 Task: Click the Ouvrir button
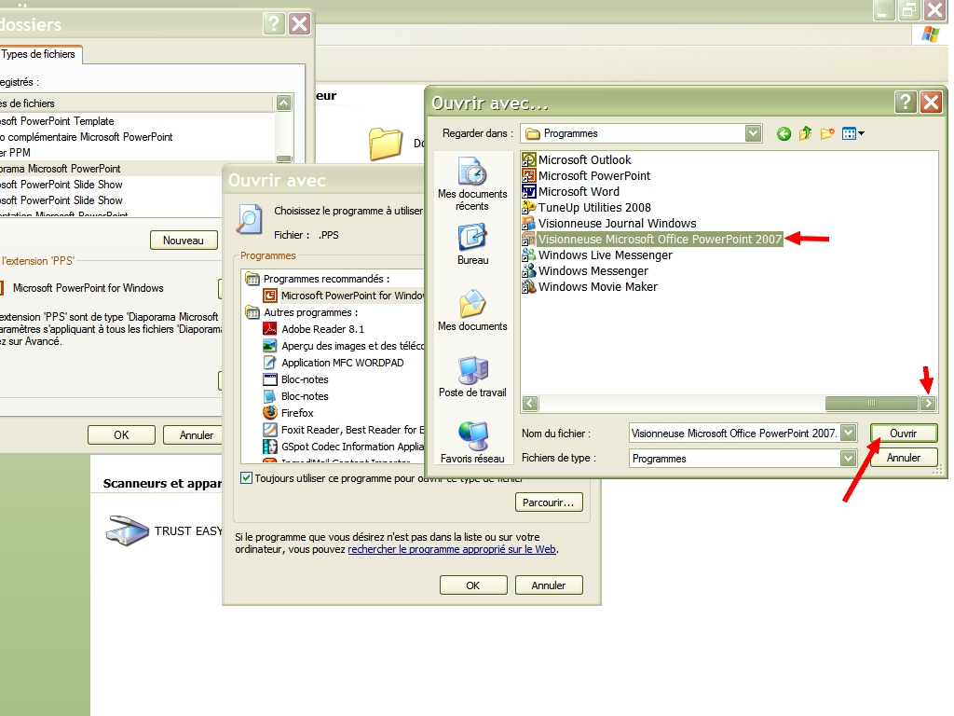[903, 433]
